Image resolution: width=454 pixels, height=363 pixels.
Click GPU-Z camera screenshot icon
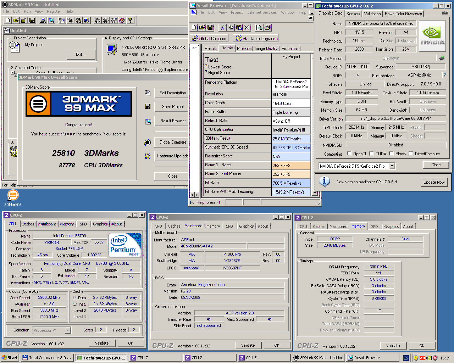pos(445,13)
